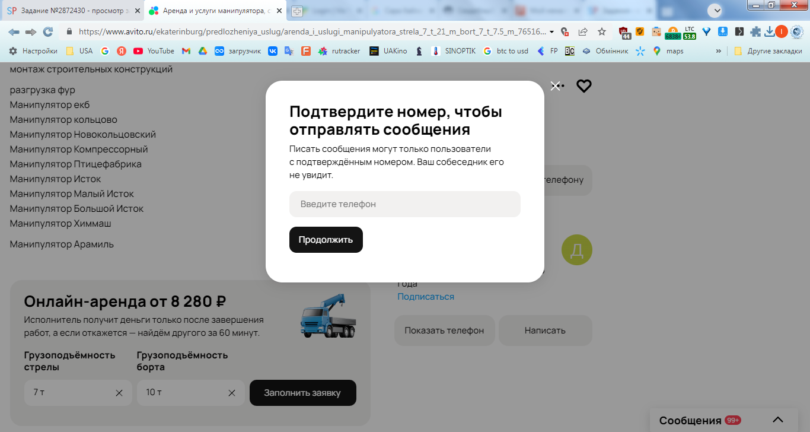This screenshot has width=810, height=432.
Task: Click the 'Написать' button
Action: click(545, 331)
